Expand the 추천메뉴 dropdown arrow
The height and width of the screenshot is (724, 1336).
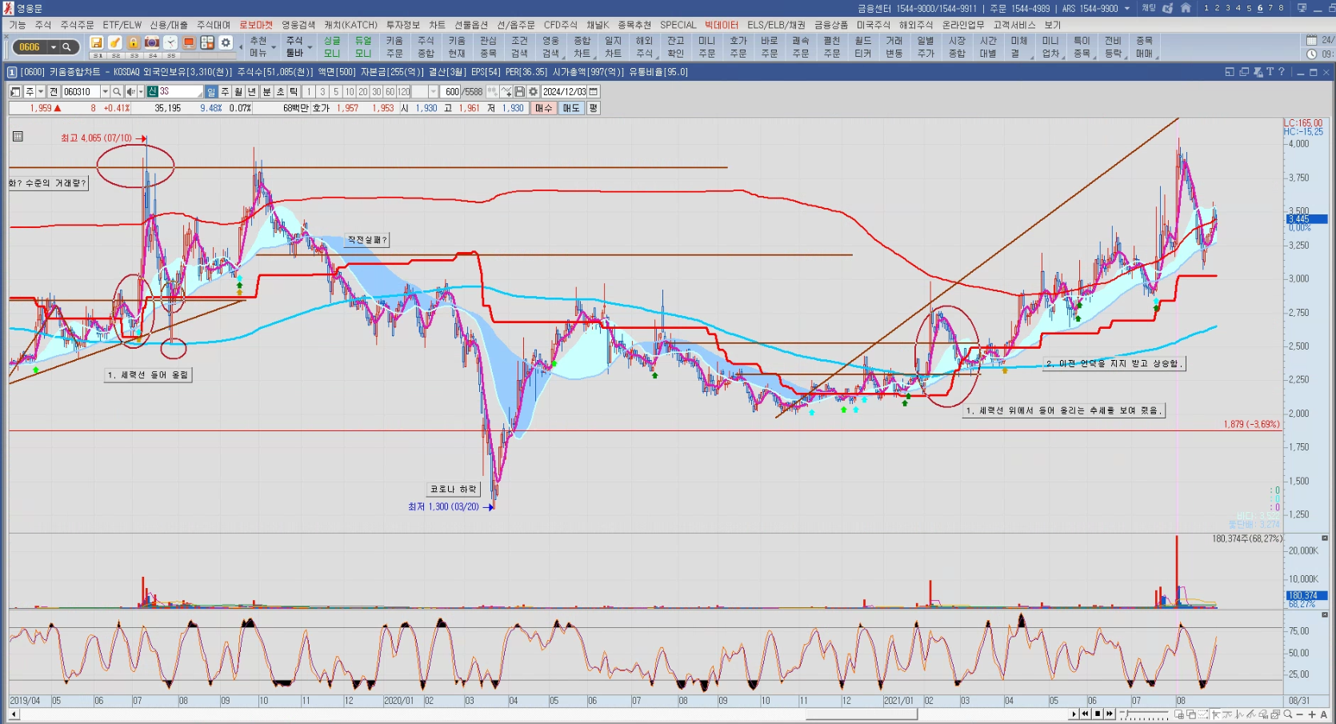(x=274, y=47)
